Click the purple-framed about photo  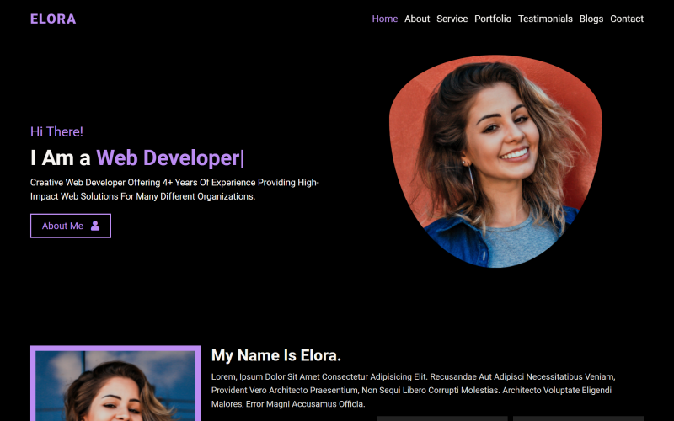pos(115,383)
